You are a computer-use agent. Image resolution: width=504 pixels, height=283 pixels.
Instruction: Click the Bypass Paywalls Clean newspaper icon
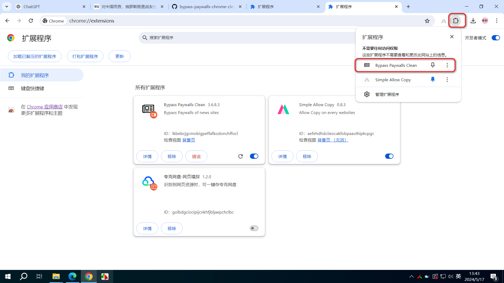point(149,109)
